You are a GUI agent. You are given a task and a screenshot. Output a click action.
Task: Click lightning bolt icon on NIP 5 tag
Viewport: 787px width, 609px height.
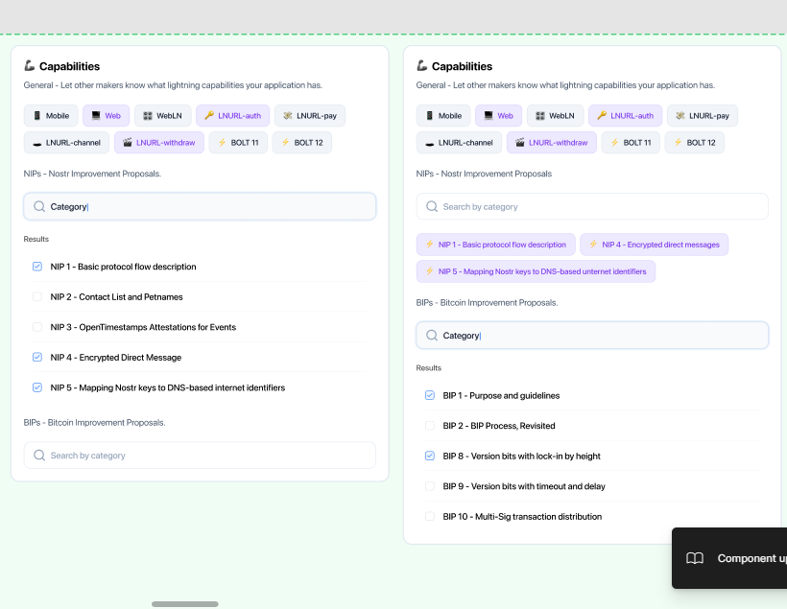tap(430, 270)
